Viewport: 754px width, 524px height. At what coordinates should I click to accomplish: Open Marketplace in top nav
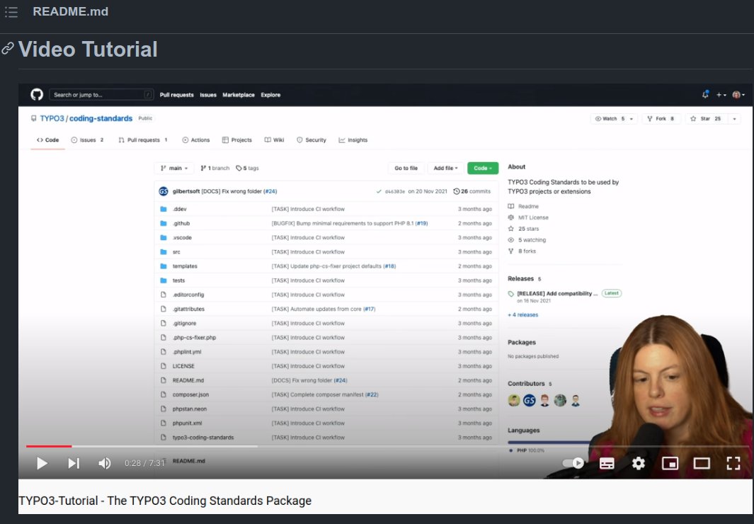click(x=239, y=95)
